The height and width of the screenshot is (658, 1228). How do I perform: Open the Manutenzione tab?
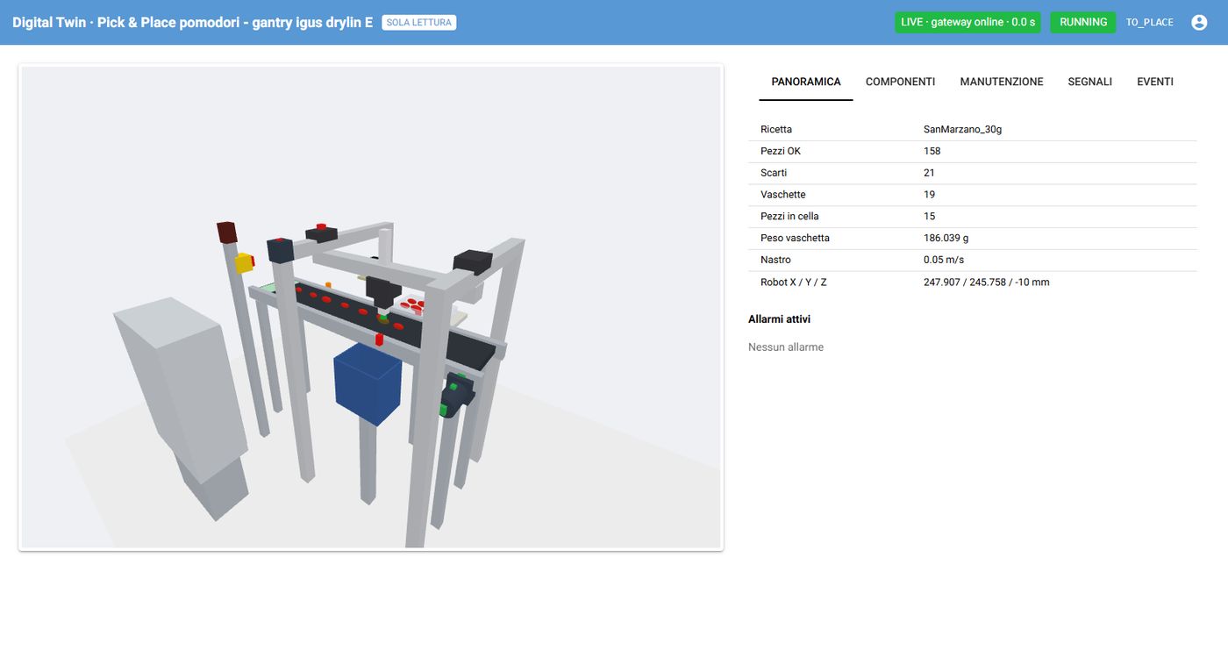[x=1002, y=82]
